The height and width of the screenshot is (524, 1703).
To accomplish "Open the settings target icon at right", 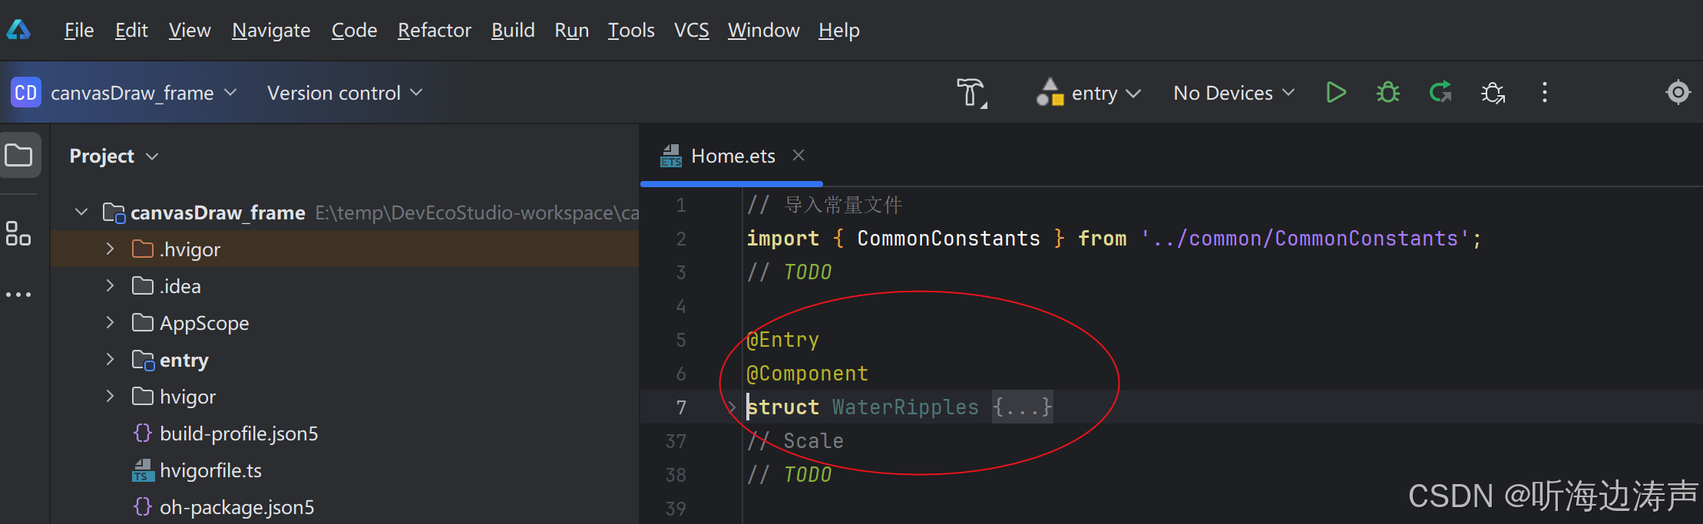I will pyautogui.click(x=1678, y=93).
